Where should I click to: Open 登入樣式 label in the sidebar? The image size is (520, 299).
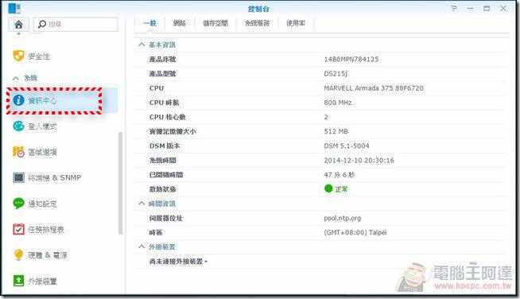42,126
